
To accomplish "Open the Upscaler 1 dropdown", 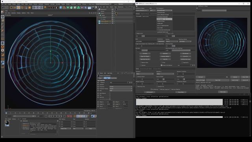I will [145, 74].
